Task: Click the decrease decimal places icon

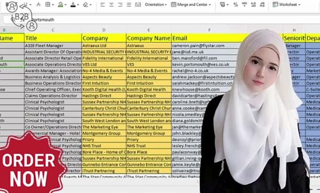Action: (x=262, y=5)
